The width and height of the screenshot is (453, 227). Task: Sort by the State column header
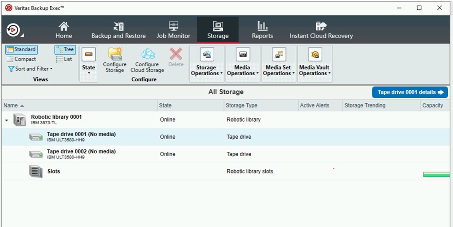point(191,106)
